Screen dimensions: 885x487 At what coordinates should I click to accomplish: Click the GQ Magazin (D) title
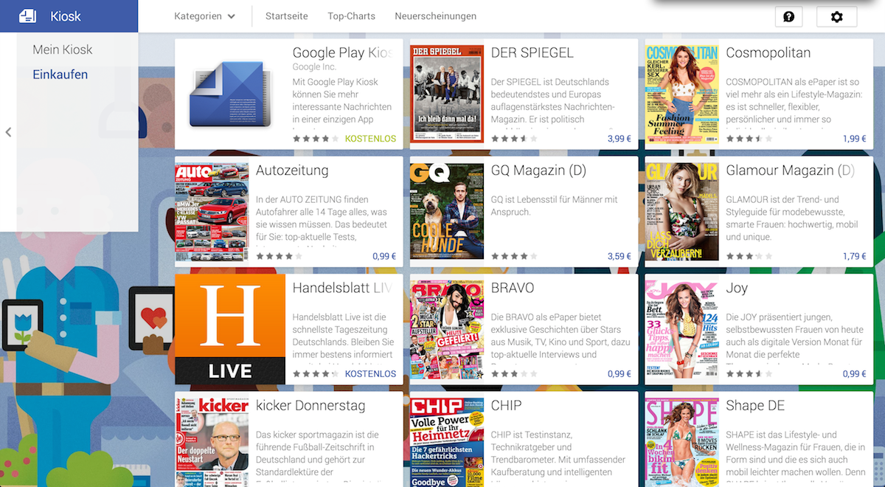[x=538, y=170]
